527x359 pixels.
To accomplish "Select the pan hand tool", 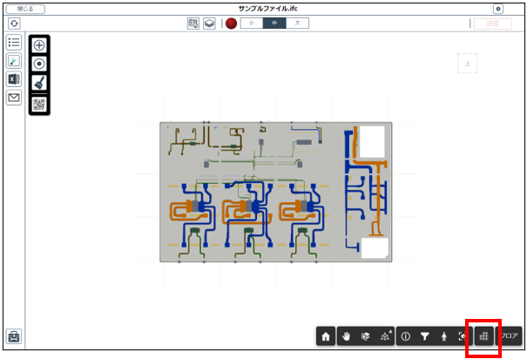I will tap(346, 335).
